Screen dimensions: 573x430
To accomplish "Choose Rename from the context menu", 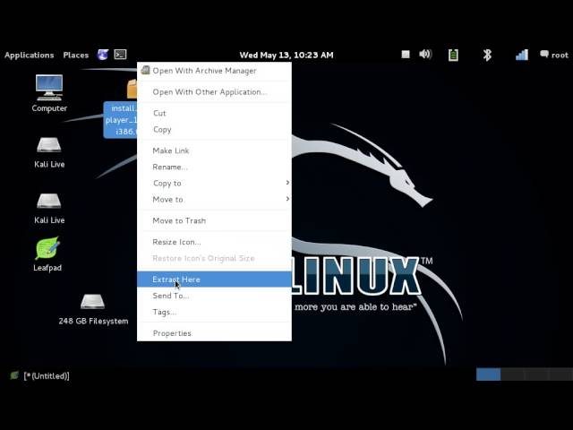I will pyautogui.click(x=214, y=168).
